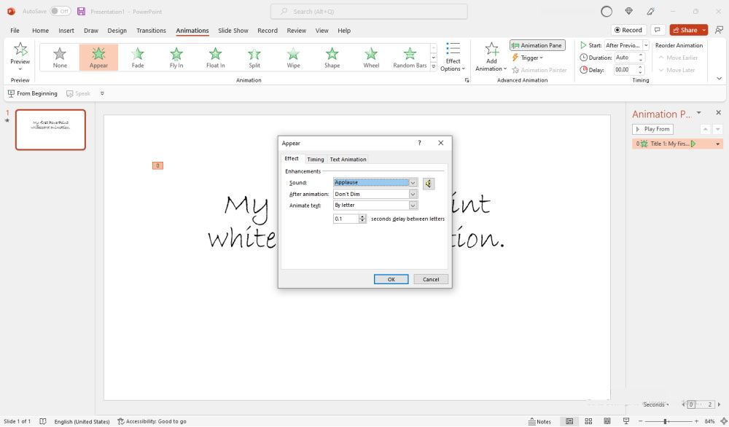Open the File menu

[15, 31]
